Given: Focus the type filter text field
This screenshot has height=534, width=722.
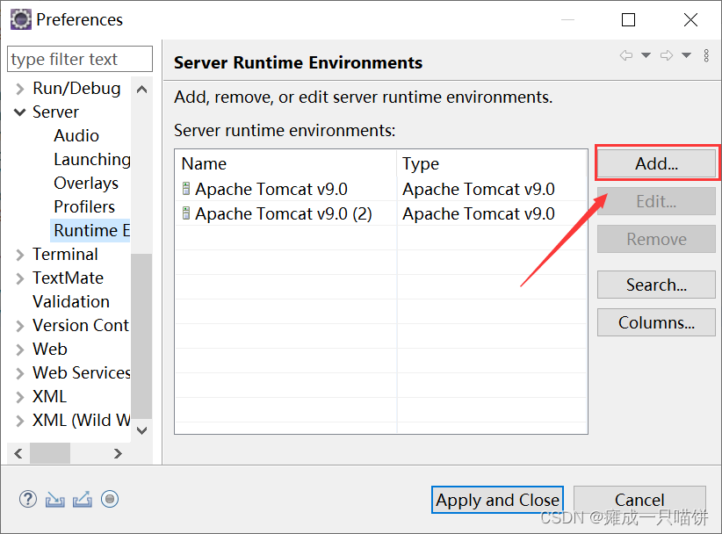Looking at the screenshot, I should pyautogui.click(x=80, y=59).
